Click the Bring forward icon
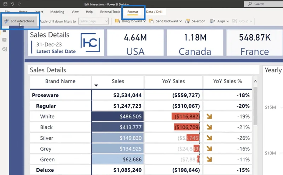The width and height of the screenshot is (283, 175). tap(117, 21)
